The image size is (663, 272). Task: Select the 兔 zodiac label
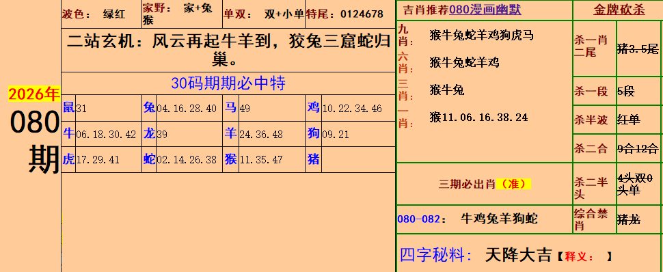(x=149, y=107)
